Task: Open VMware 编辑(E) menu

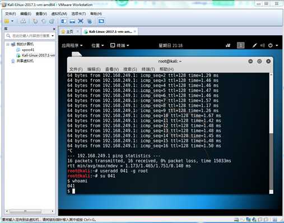Action: coord(26,13)
